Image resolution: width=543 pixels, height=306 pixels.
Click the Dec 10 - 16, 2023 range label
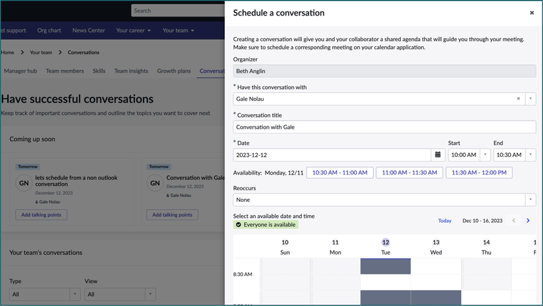click(x=483, y=221)
